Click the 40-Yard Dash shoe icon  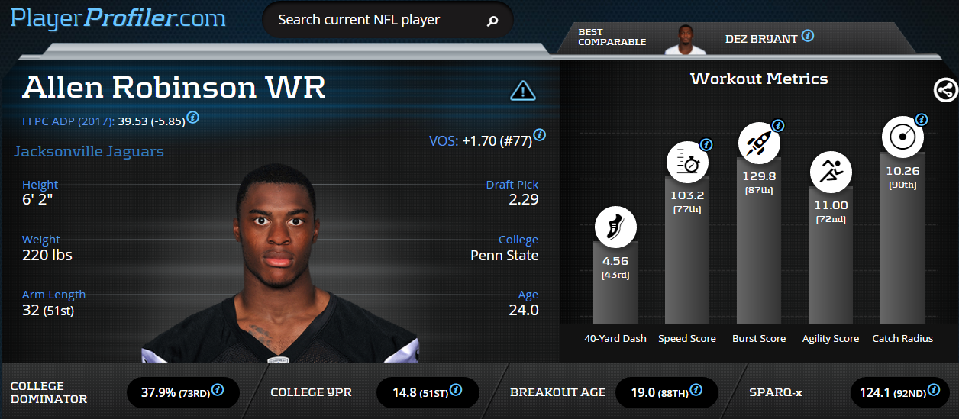point(615,228)
